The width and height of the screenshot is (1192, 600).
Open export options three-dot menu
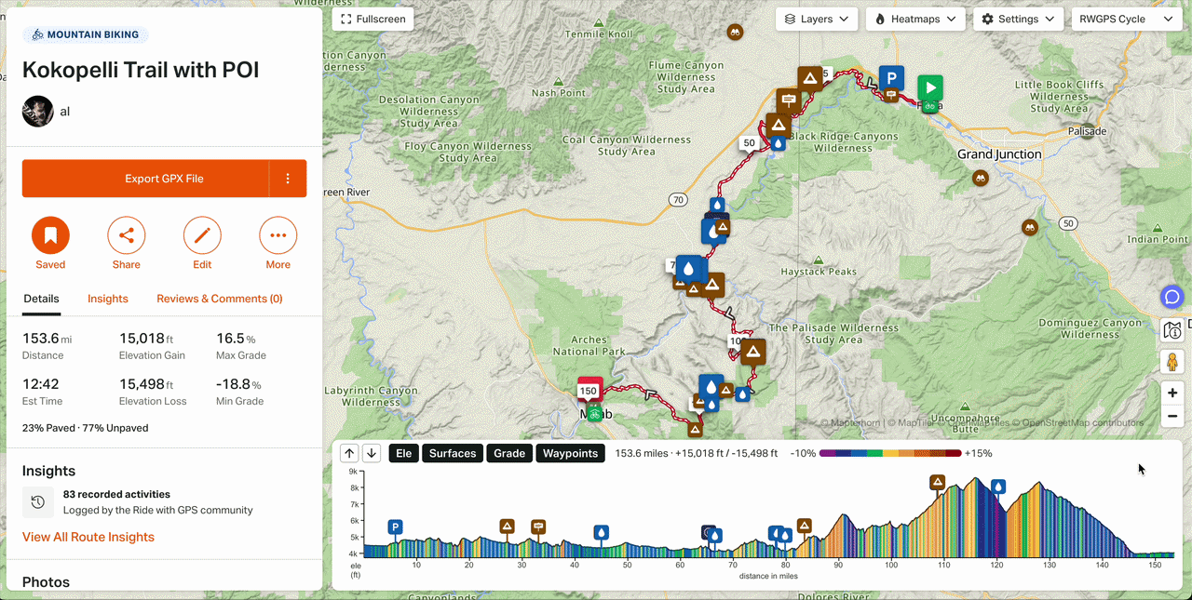tap(288, 179)
